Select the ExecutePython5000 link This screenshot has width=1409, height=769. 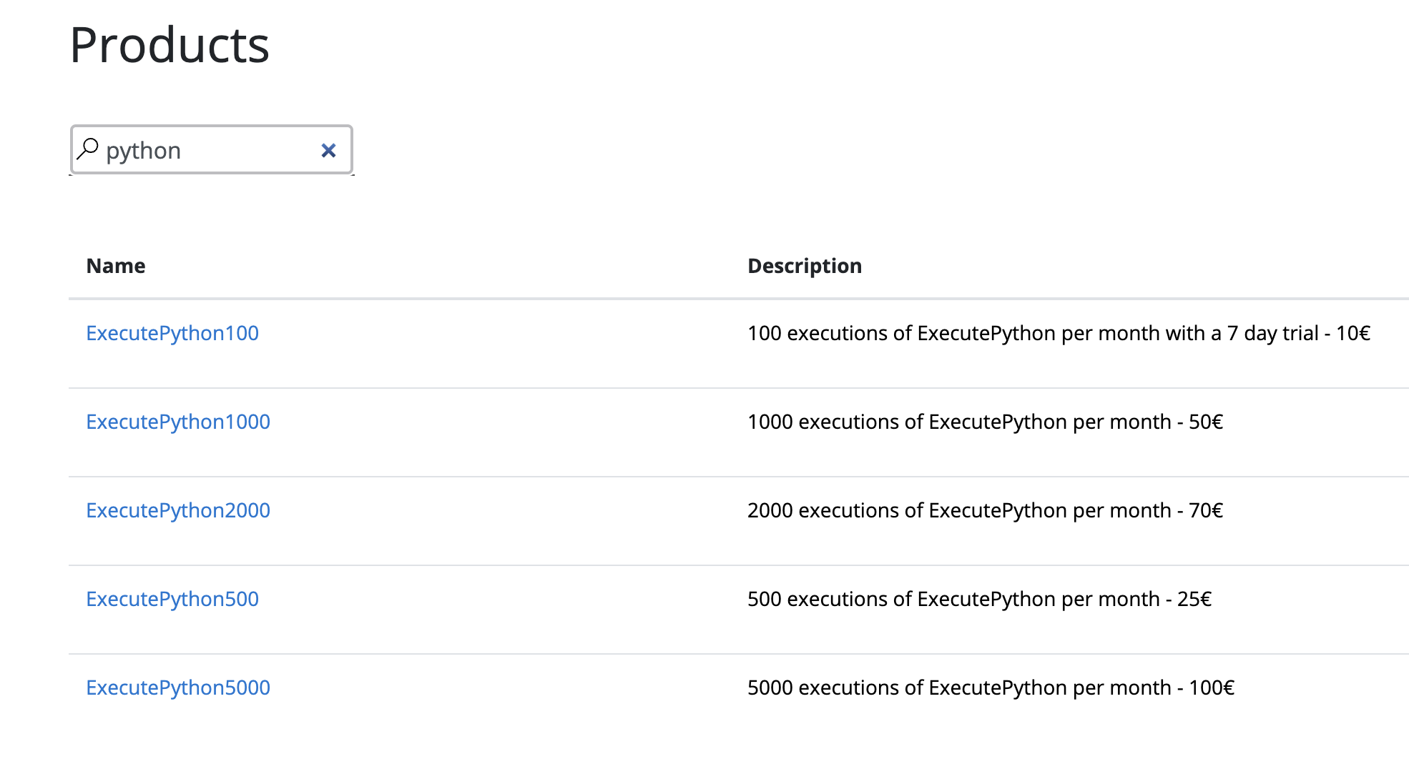pos(178,688)
